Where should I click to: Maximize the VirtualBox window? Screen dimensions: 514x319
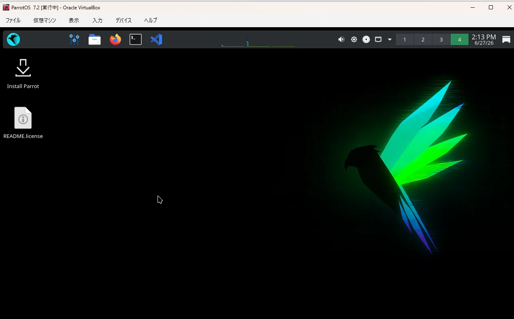click(x=491, y=7)
